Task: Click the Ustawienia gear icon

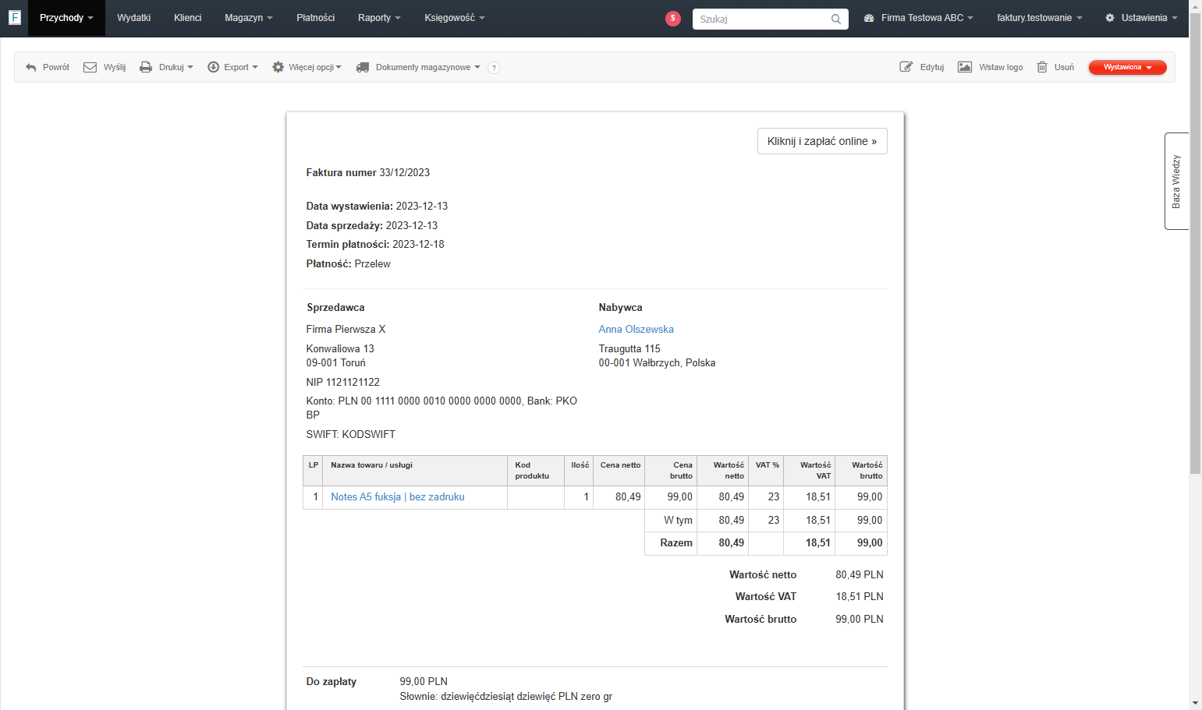Action: pos(1110,18)
